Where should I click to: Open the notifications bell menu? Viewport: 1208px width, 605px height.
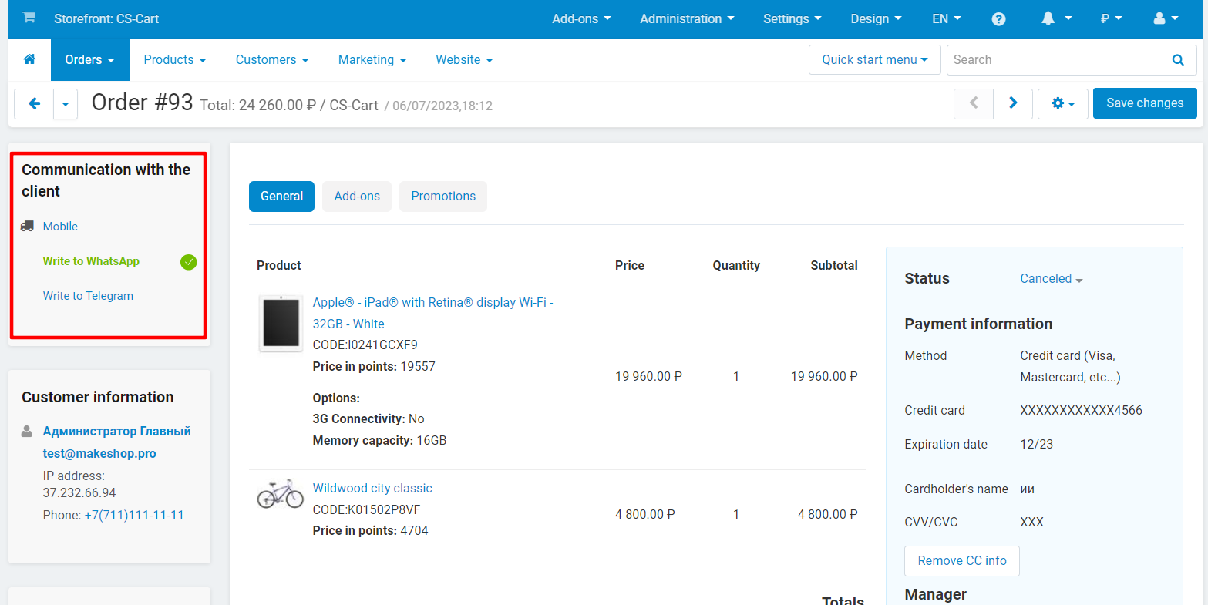pyautogui.click(x=1056, y=19)
